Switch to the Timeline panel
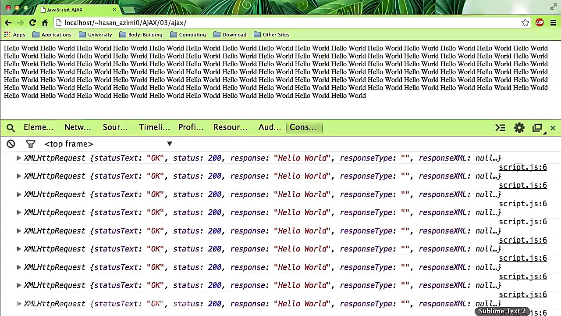 coord(154,127)
